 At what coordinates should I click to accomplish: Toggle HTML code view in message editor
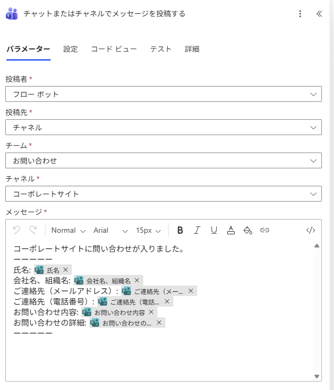tap(311, 230)
